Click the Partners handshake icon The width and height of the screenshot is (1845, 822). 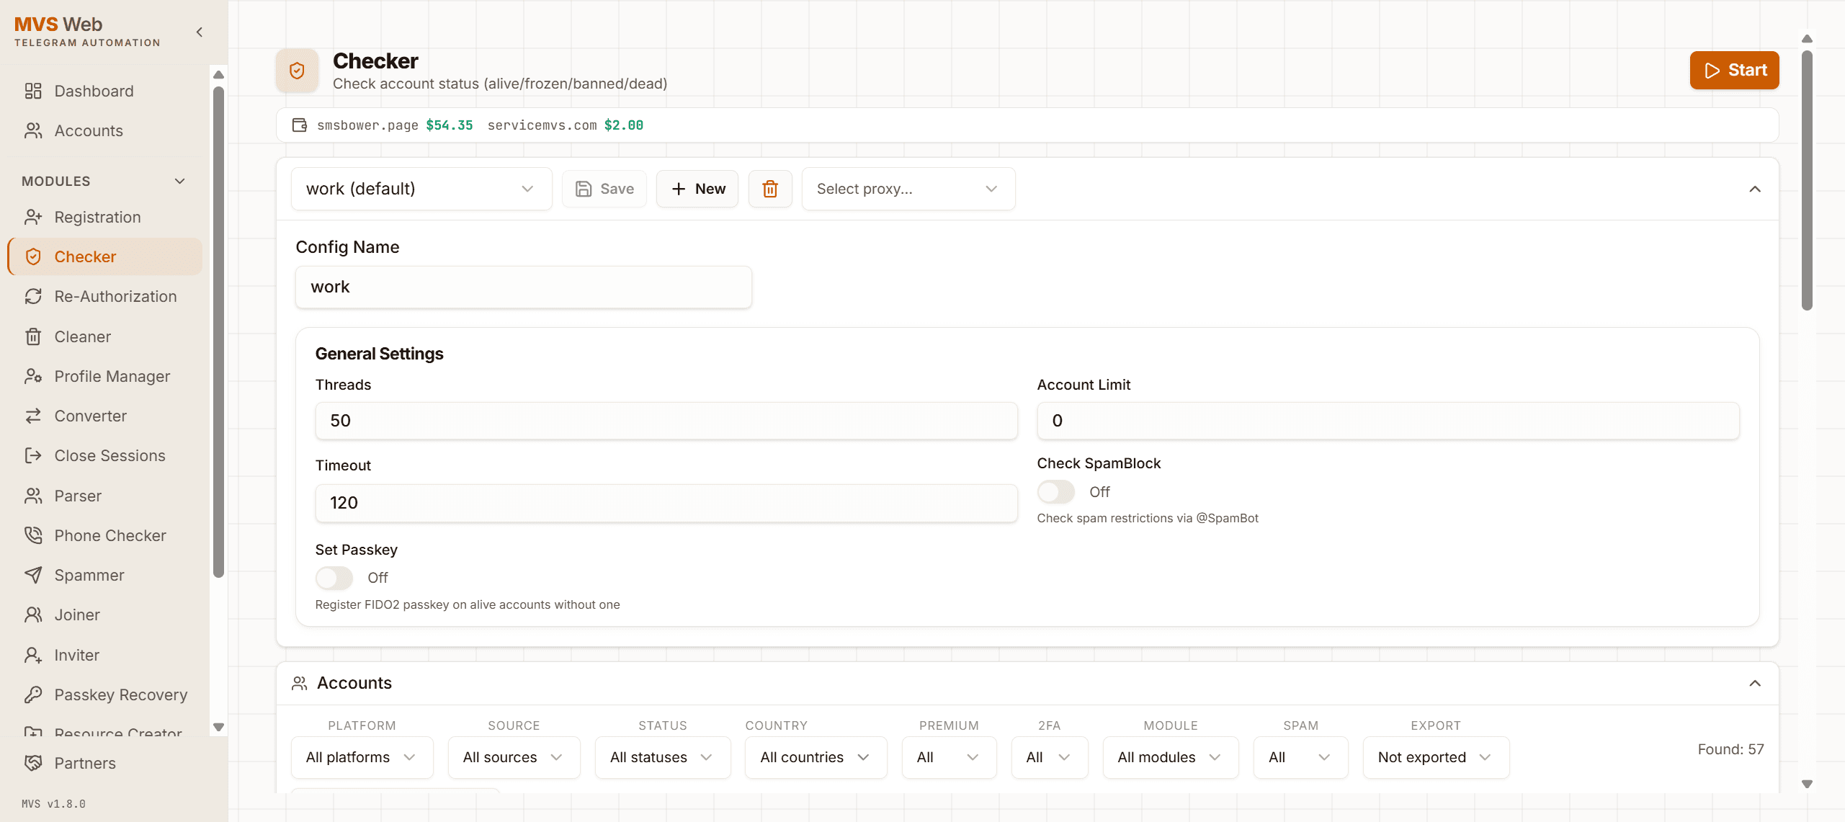pos(33,763)
